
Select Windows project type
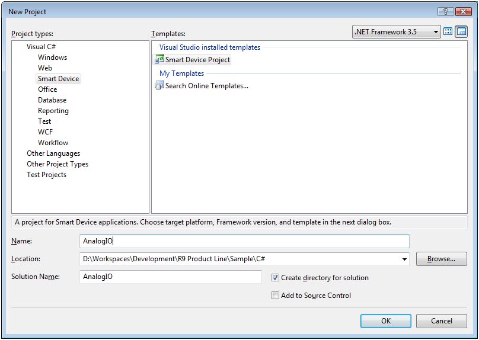pos(52,57)
